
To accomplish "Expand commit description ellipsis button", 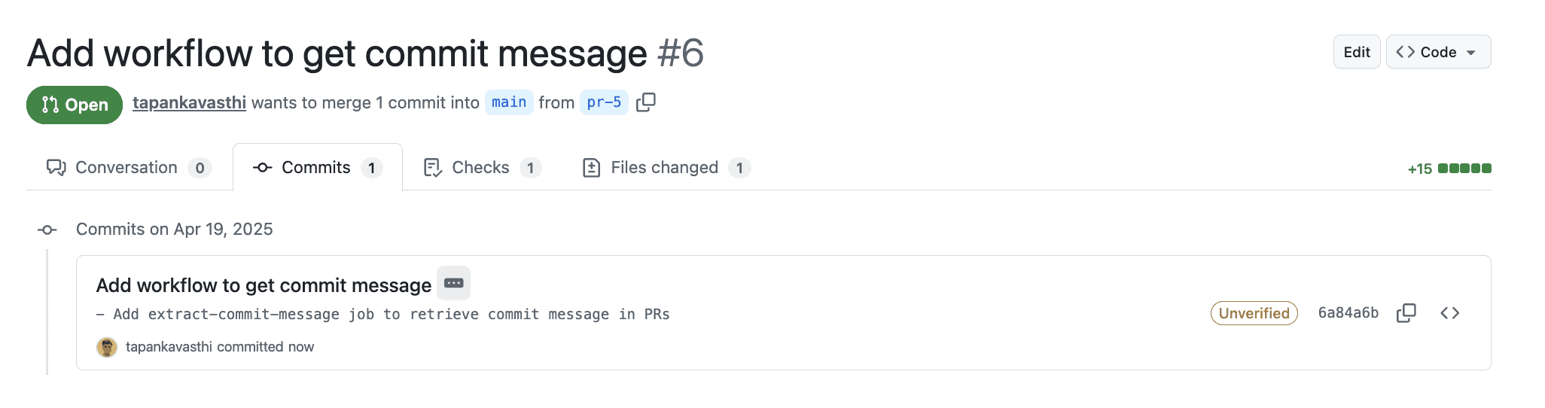I will pyautogui.click(x=454, y=283).
